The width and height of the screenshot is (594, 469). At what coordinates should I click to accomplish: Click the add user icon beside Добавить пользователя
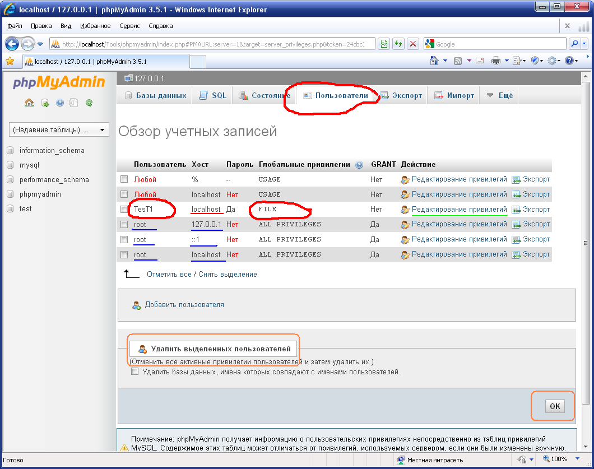136,305
